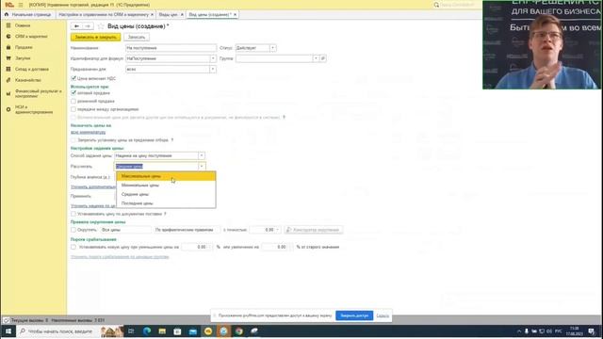Screen dimensions: 603x339
Task: Open Windows Start menu
Action: (8, 331)
